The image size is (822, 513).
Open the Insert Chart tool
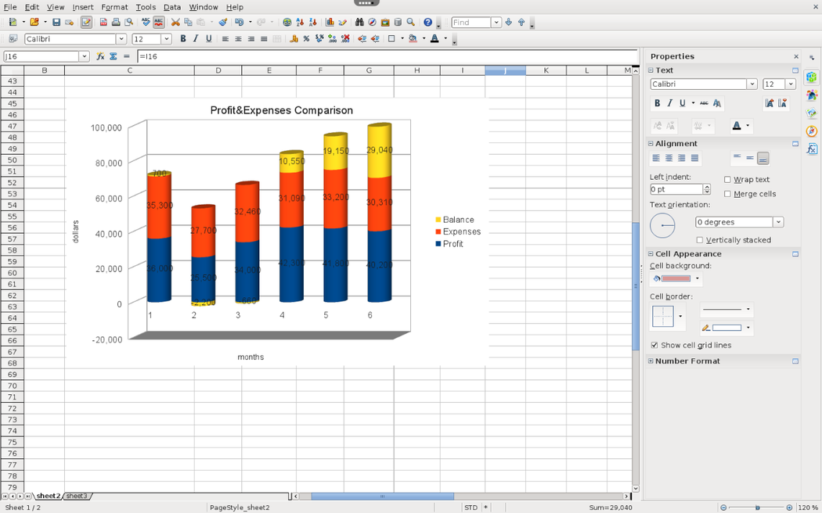(330, 23)
